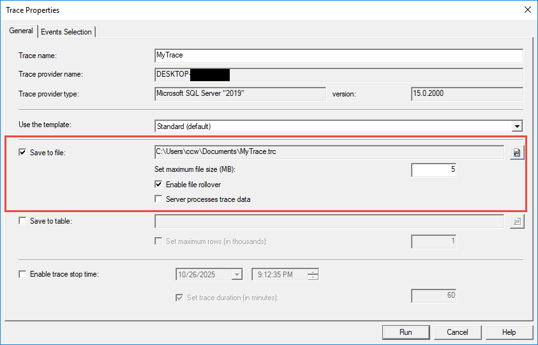The height and width of the screenshot is (345, 538).
Task: Click the version field showing 15.0.2000
Action: tap(467, 94)
